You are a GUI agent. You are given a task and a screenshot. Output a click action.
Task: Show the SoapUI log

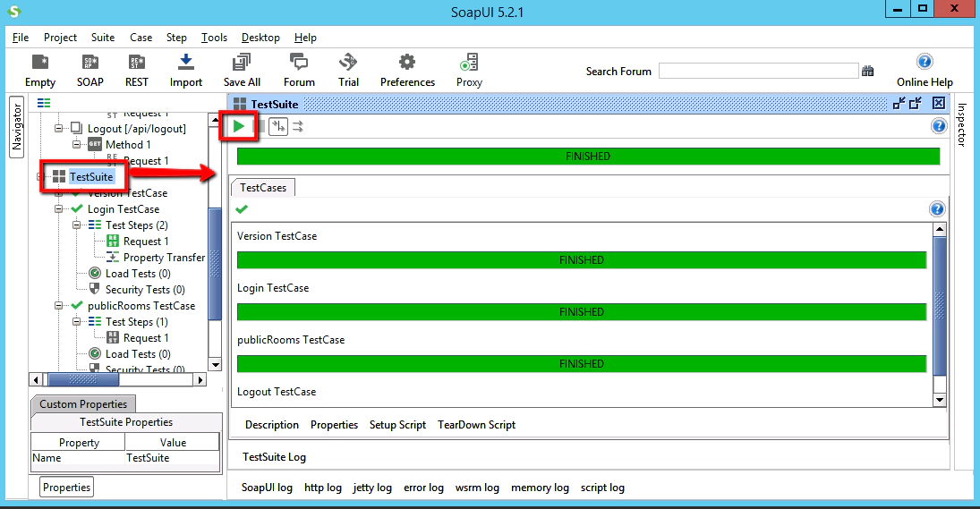267,488
